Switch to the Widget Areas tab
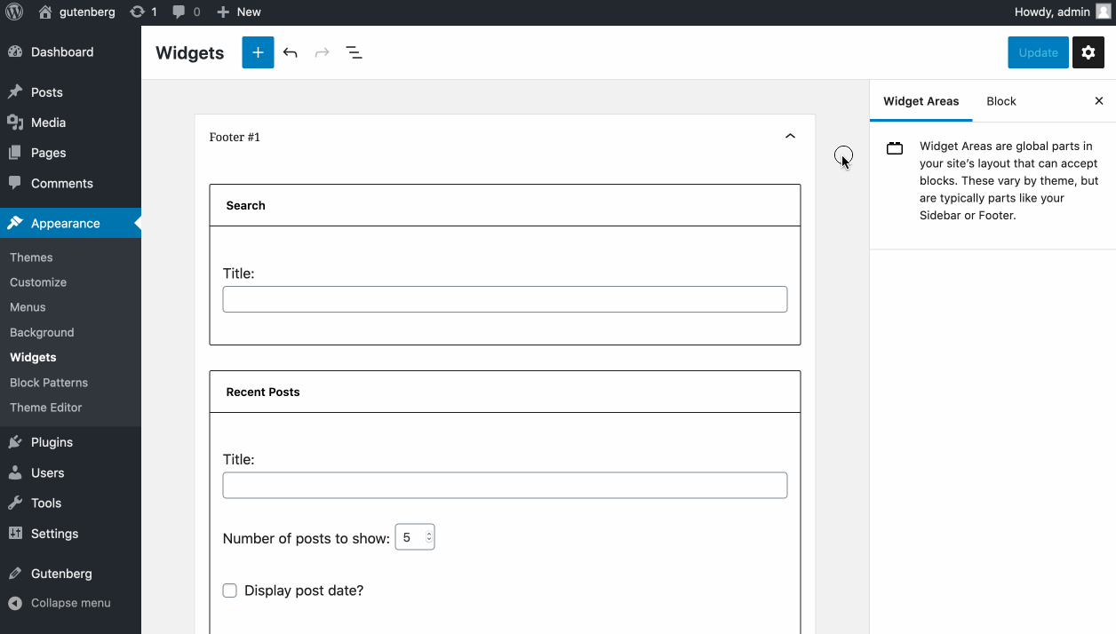1116x634 pixels. [x=921, y=101]
